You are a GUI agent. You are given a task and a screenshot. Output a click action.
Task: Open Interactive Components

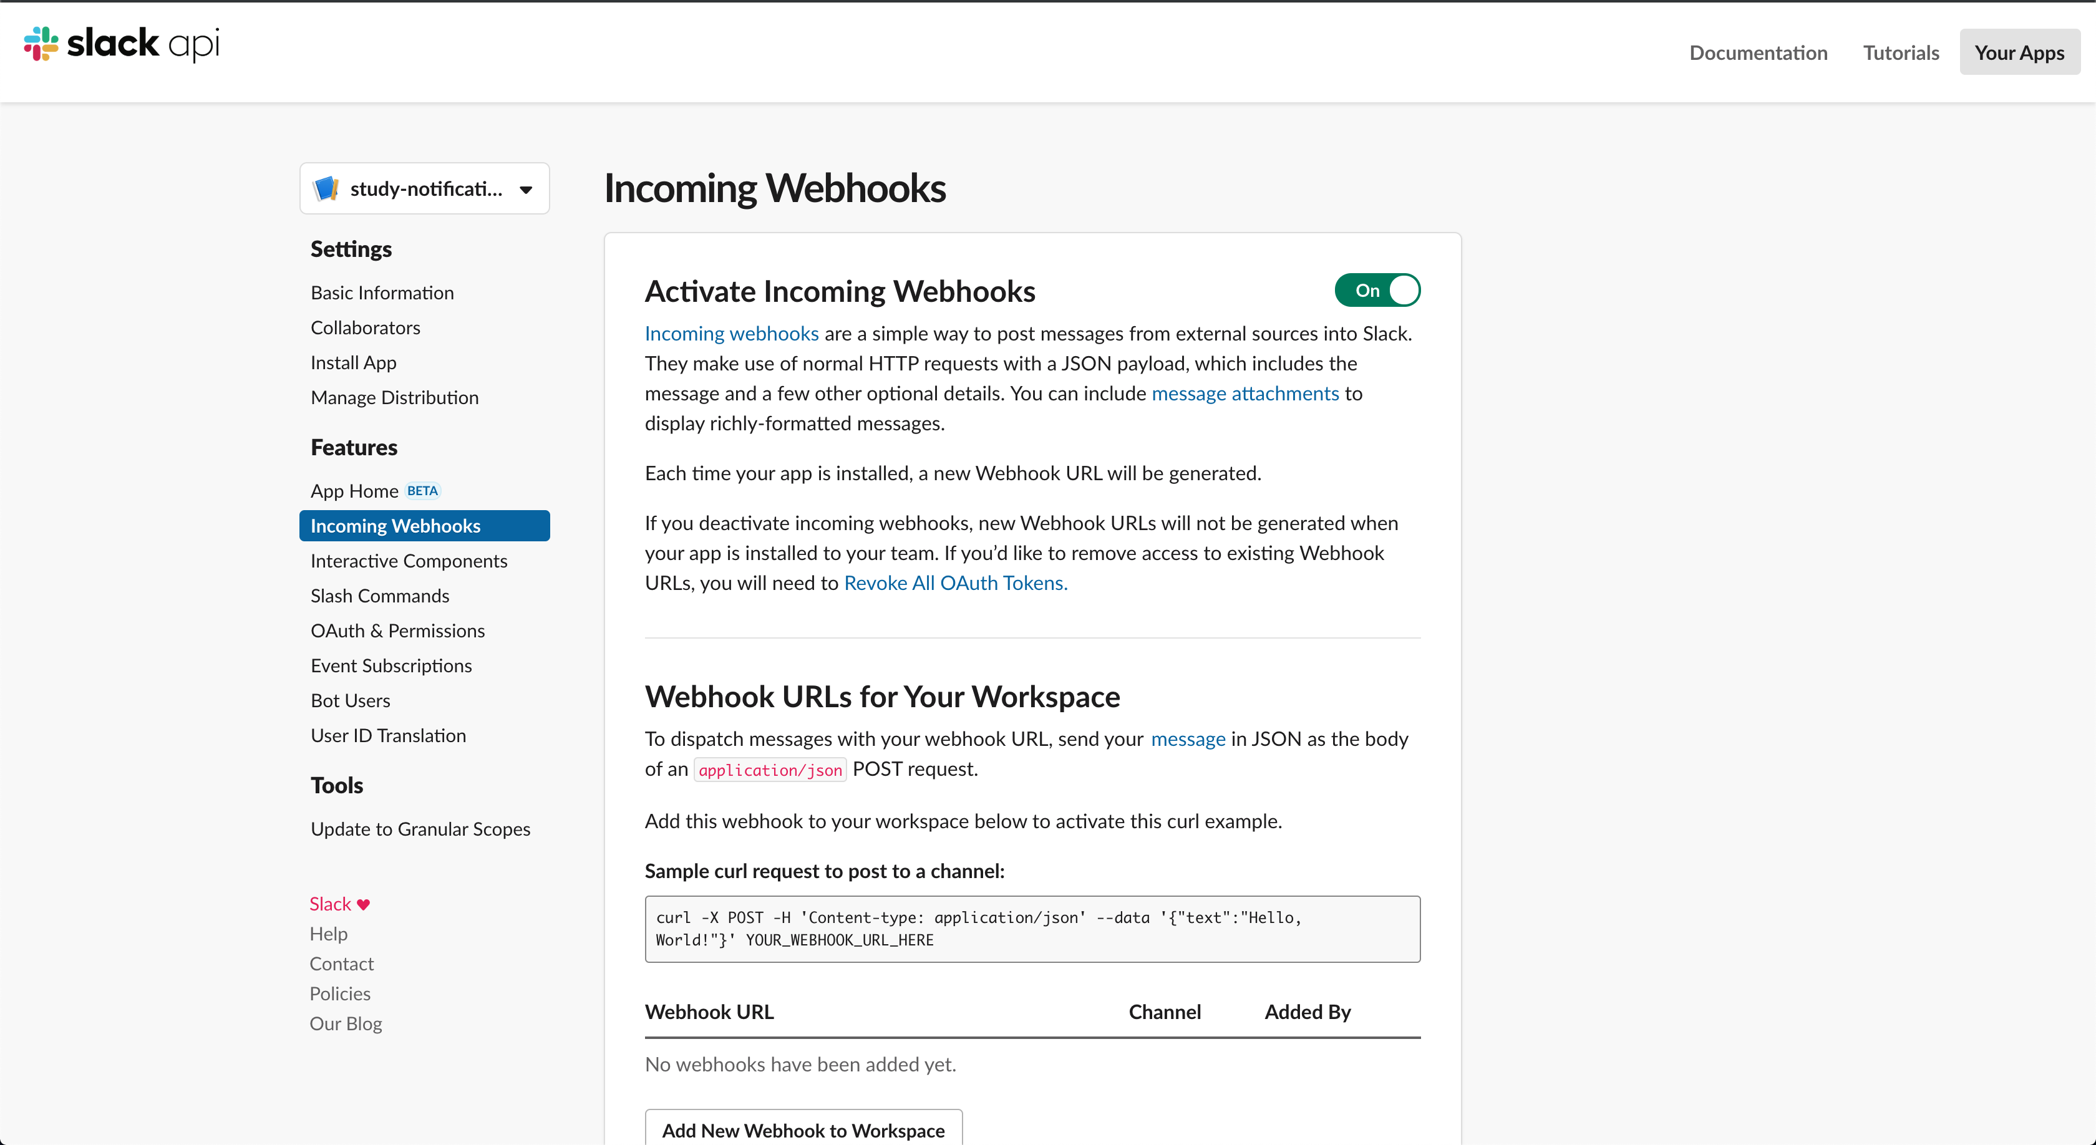tap(409, 561)
